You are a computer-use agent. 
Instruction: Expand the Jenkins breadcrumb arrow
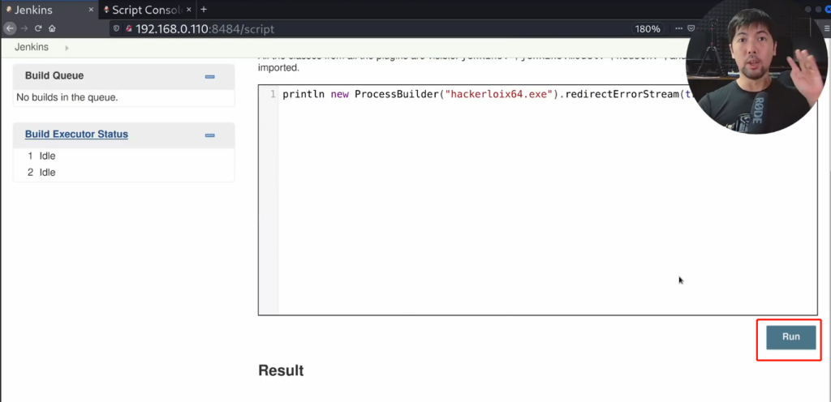pos(67,48)
